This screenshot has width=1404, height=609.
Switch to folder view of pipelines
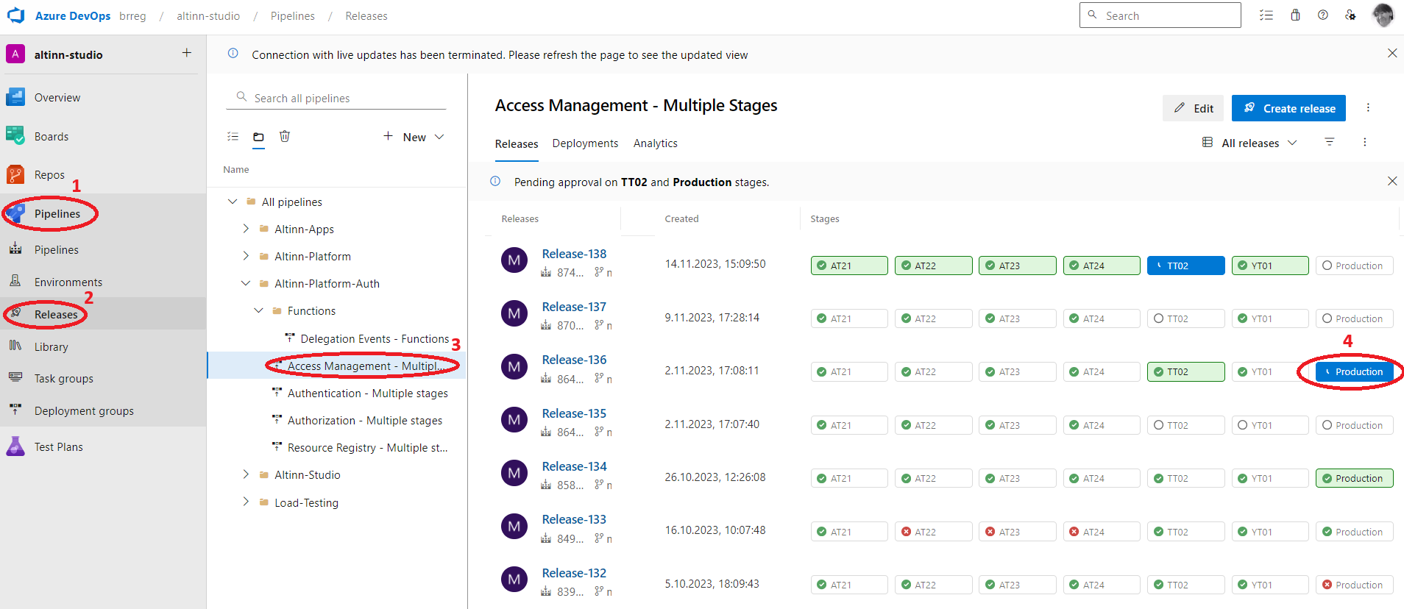tap(258, 137)
